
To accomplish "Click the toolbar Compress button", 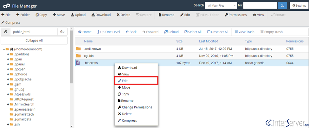I will click(11, 22).
